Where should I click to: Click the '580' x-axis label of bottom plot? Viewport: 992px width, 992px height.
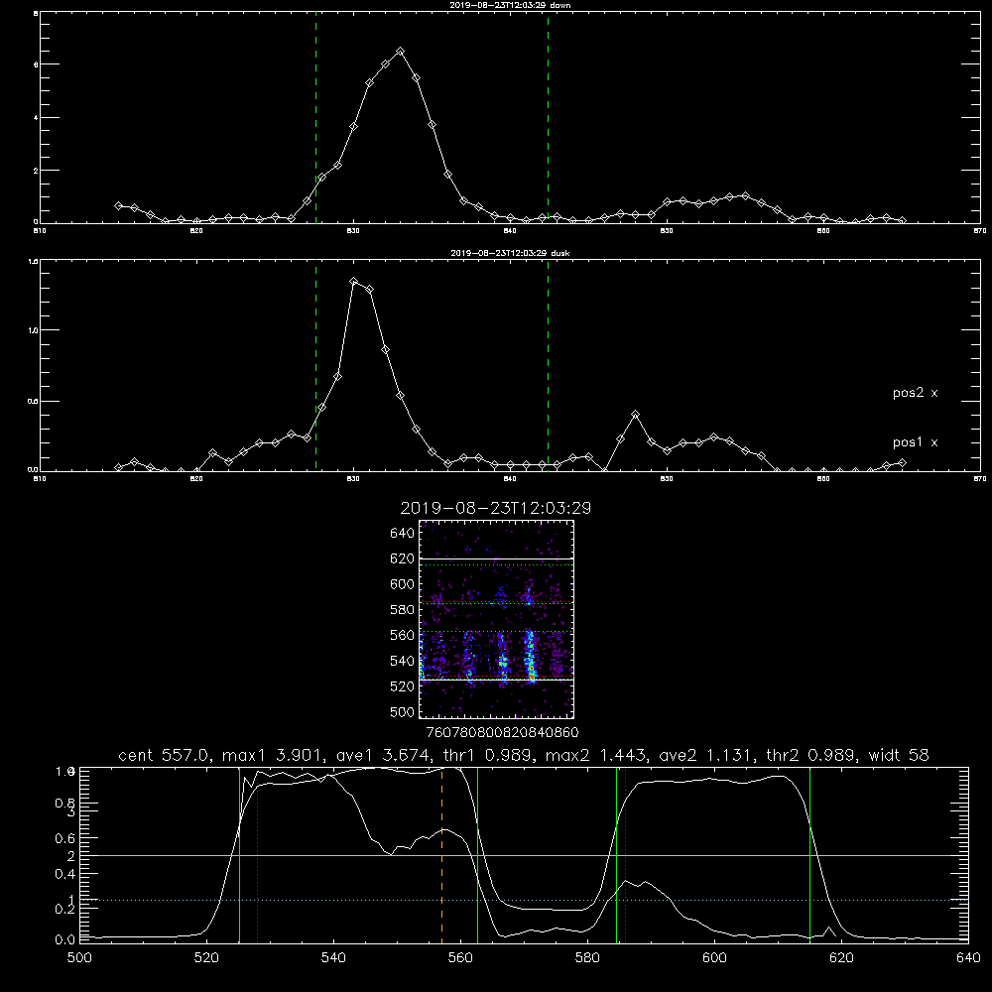click(587, 958)
